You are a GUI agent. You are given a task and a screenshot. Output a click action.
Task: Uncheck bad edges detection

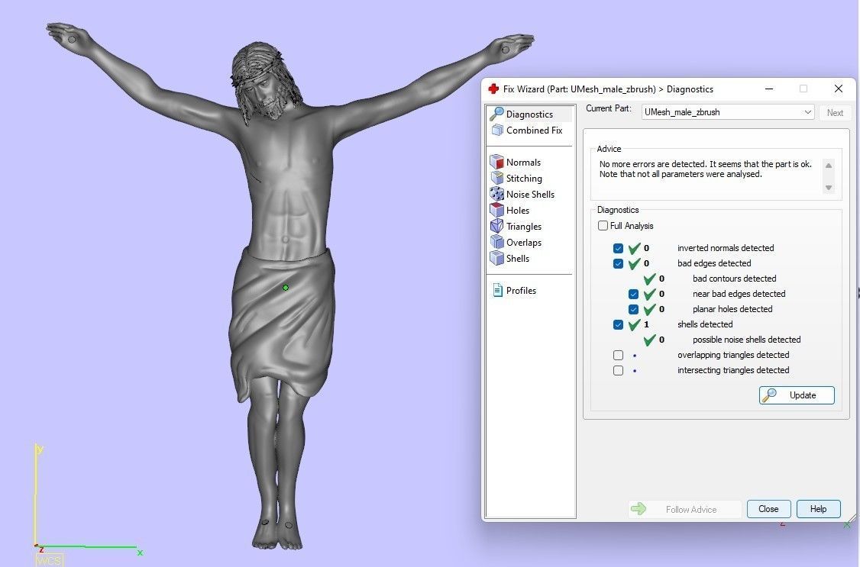(618, 263)
